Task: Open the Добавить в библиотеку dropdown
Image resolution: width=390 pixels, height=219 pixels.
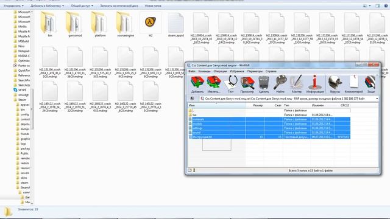Action: (47, 5)
